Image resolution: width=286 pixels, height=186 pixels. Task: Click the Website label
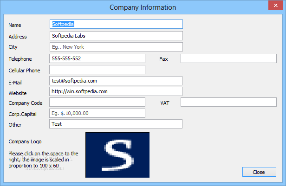coord(18,93)
